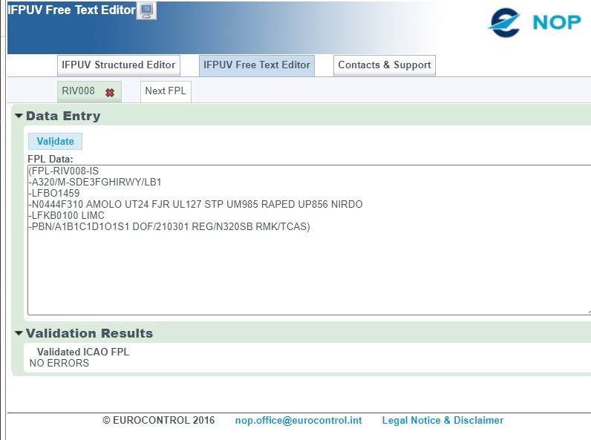Click the '(FPL-RIV008-IS' line

(x=64, y=171)
